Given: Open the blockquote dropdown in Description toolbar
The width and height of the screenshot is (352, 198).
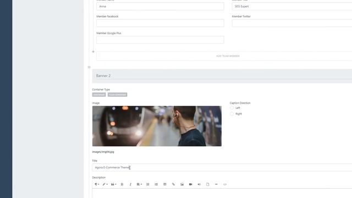Looking at the screenshot, I should [114, 184].
